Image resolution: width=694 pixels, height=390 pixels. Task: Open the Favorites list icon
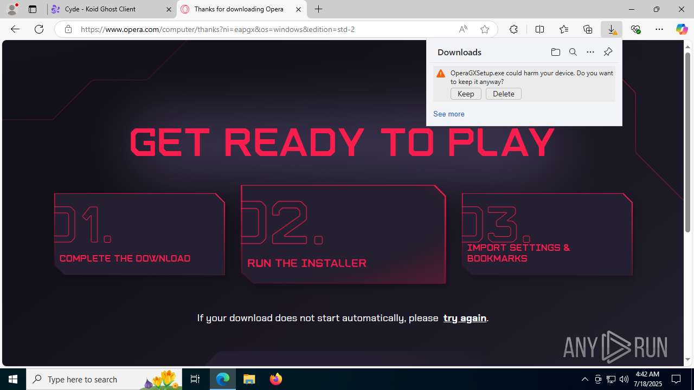(x=564, y=29)
